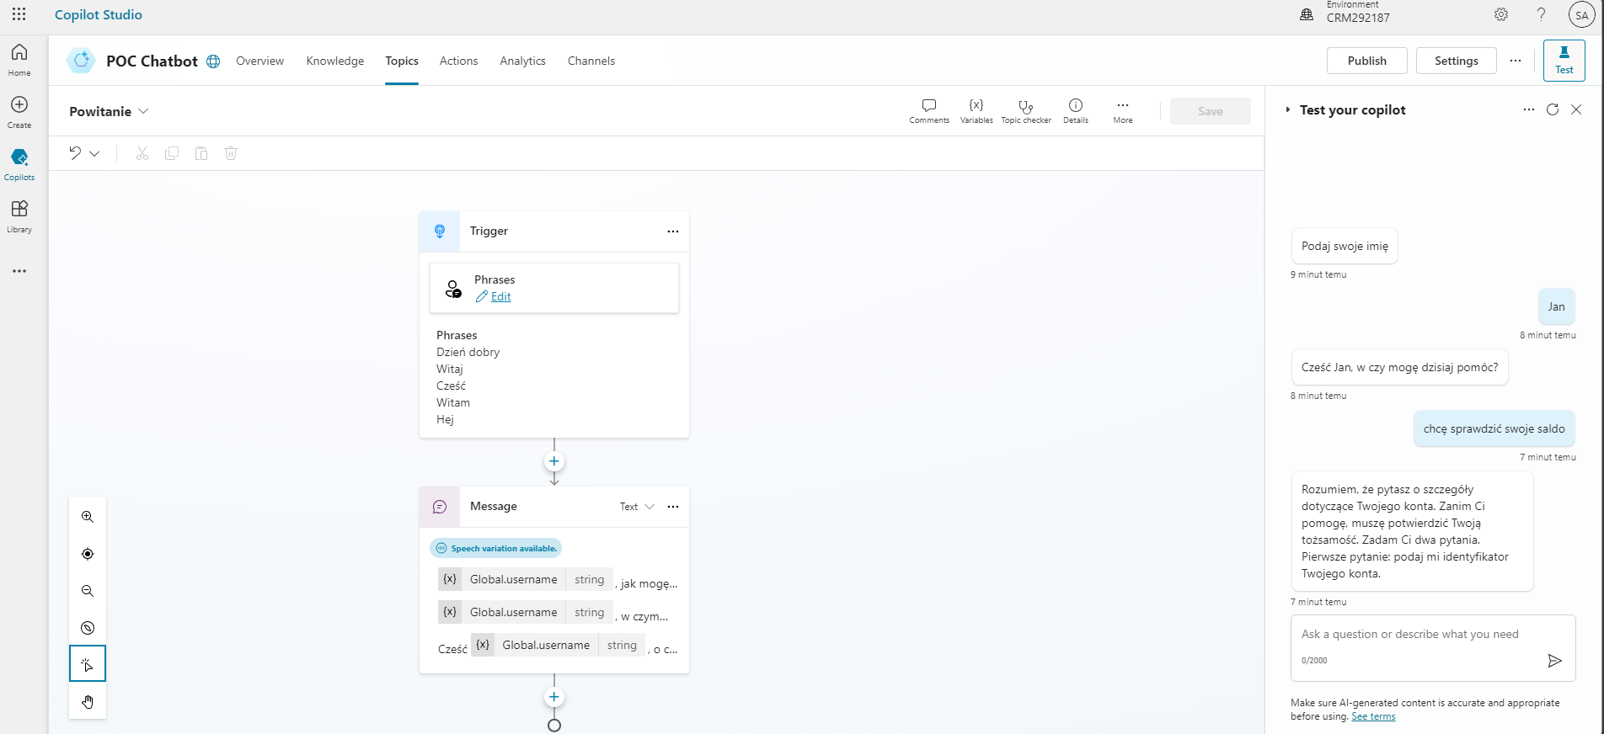1604x734 pixels.
Task: Open Message node options menu
Action: [x=673, y=507]
